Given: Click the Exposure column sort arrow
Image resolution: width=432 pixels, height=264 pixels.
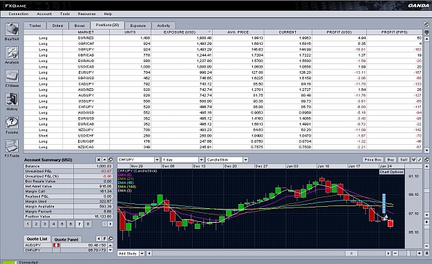Looking at the screenshot, I should tap(209, 32).
